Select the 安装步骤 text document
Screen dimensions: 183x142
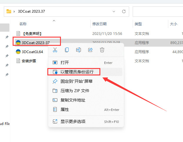(x=29, y=61)
